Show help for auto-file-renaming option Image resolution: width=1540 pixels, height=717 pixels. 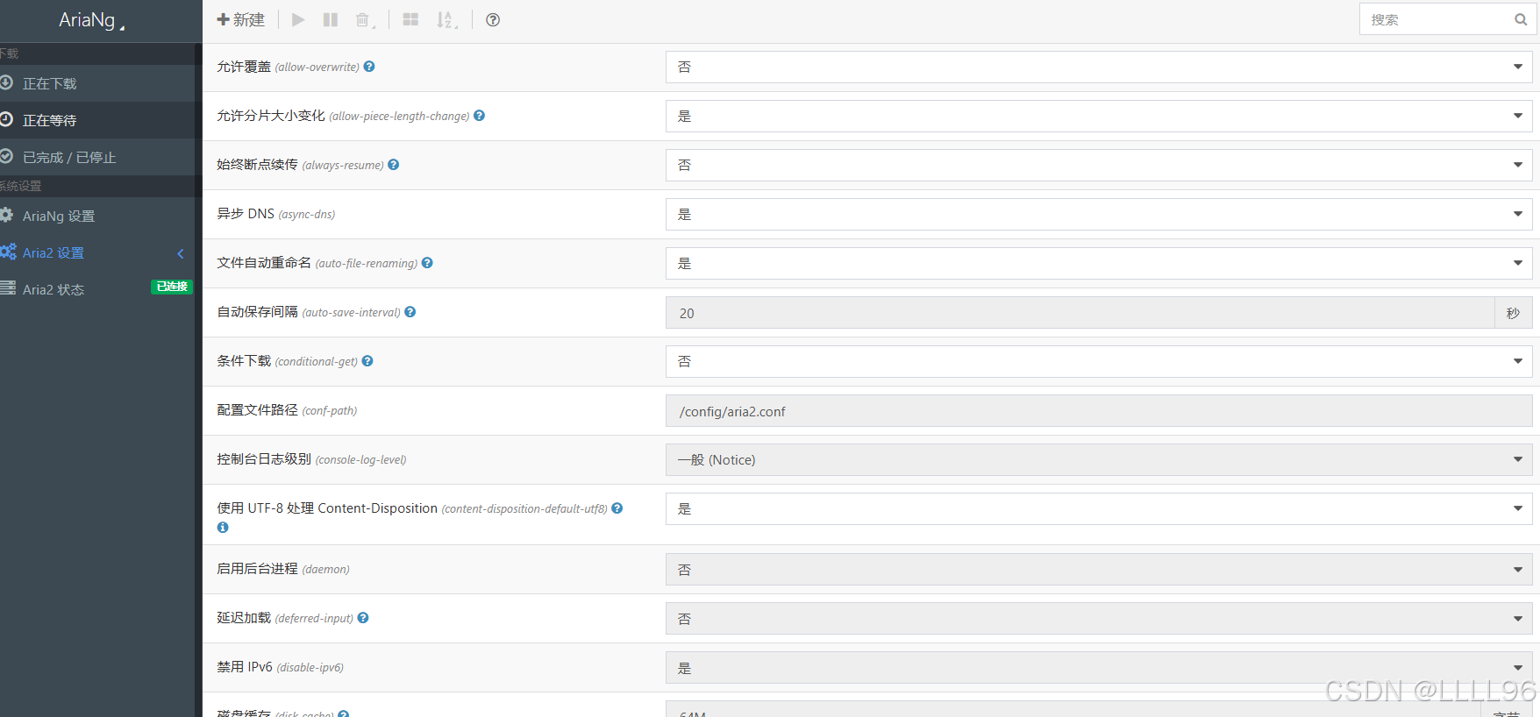coord(427,263)
